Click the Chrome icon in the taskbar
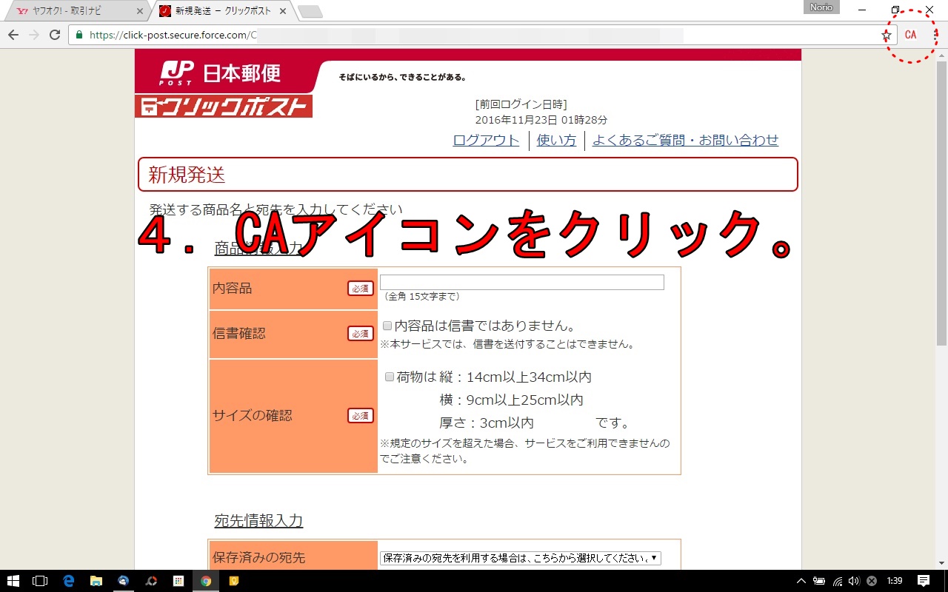This screenshot has height=592, width=948. pos(206,581)
